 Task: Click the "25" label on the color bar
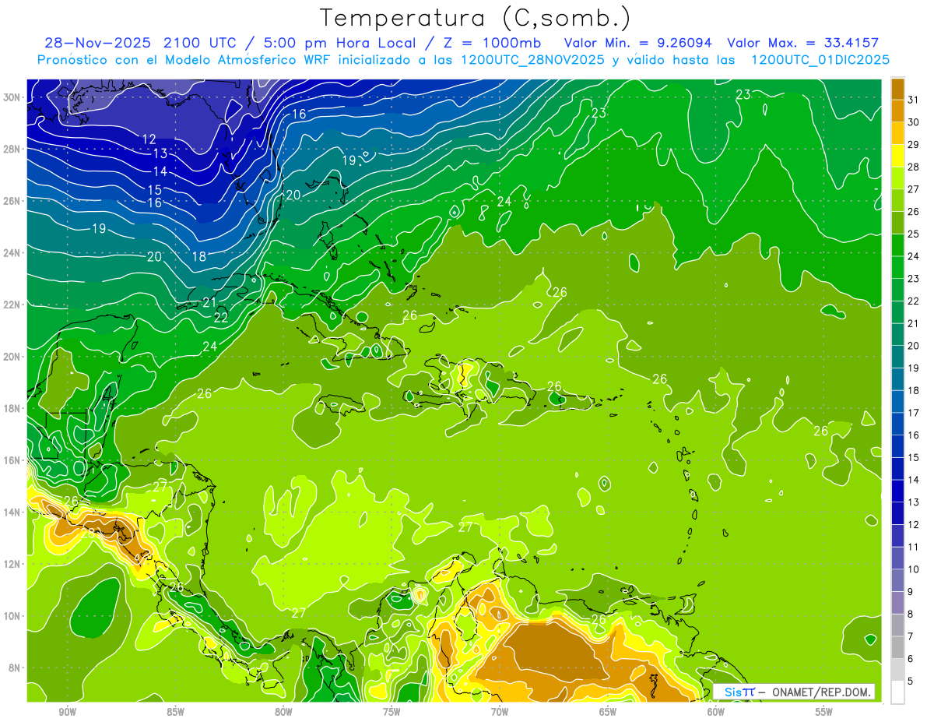pos(914,234)
